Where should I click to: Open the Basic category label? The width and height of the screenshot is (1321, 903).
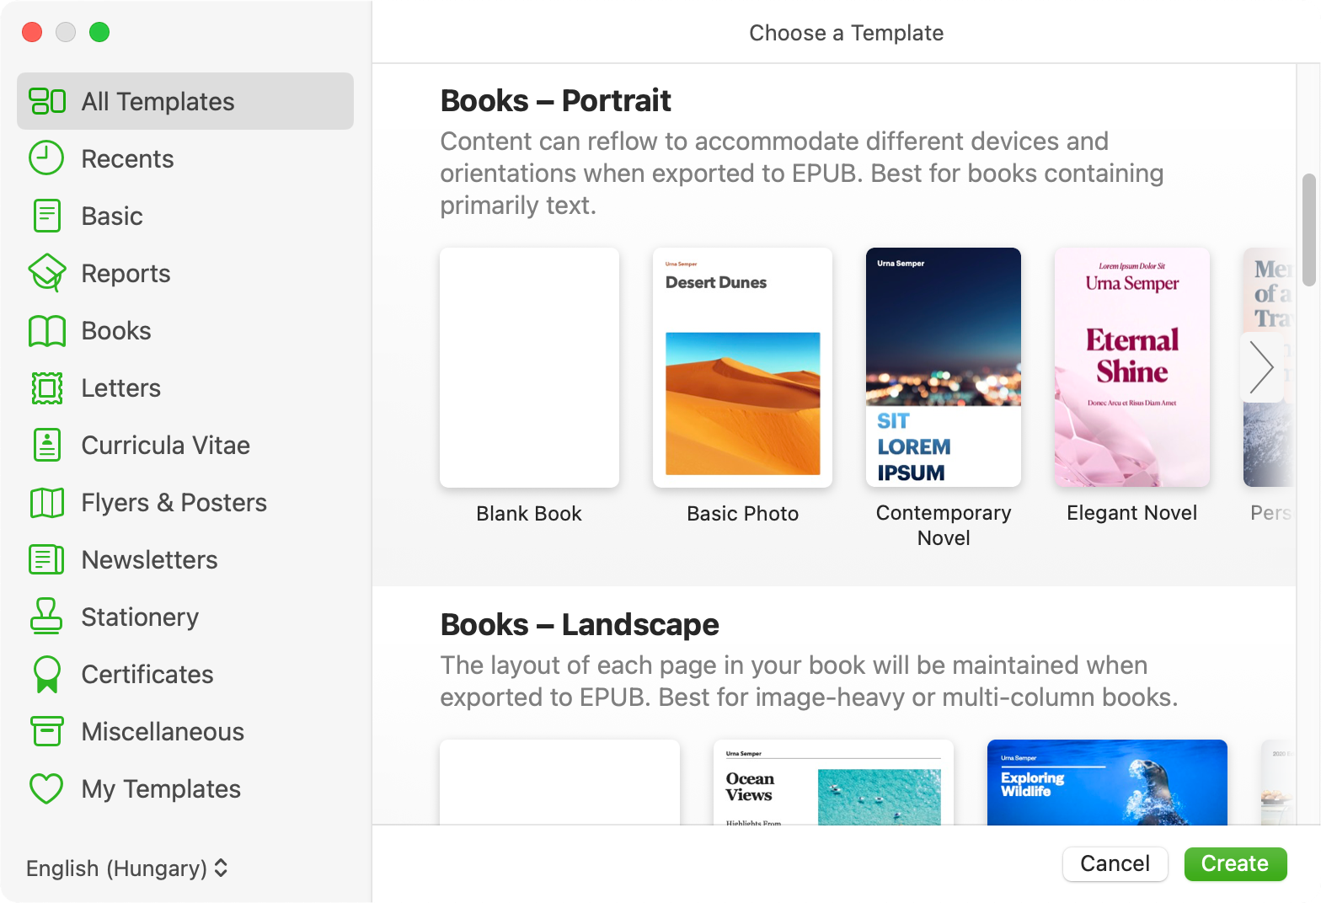pyautogui.click(x=112, y=216)
